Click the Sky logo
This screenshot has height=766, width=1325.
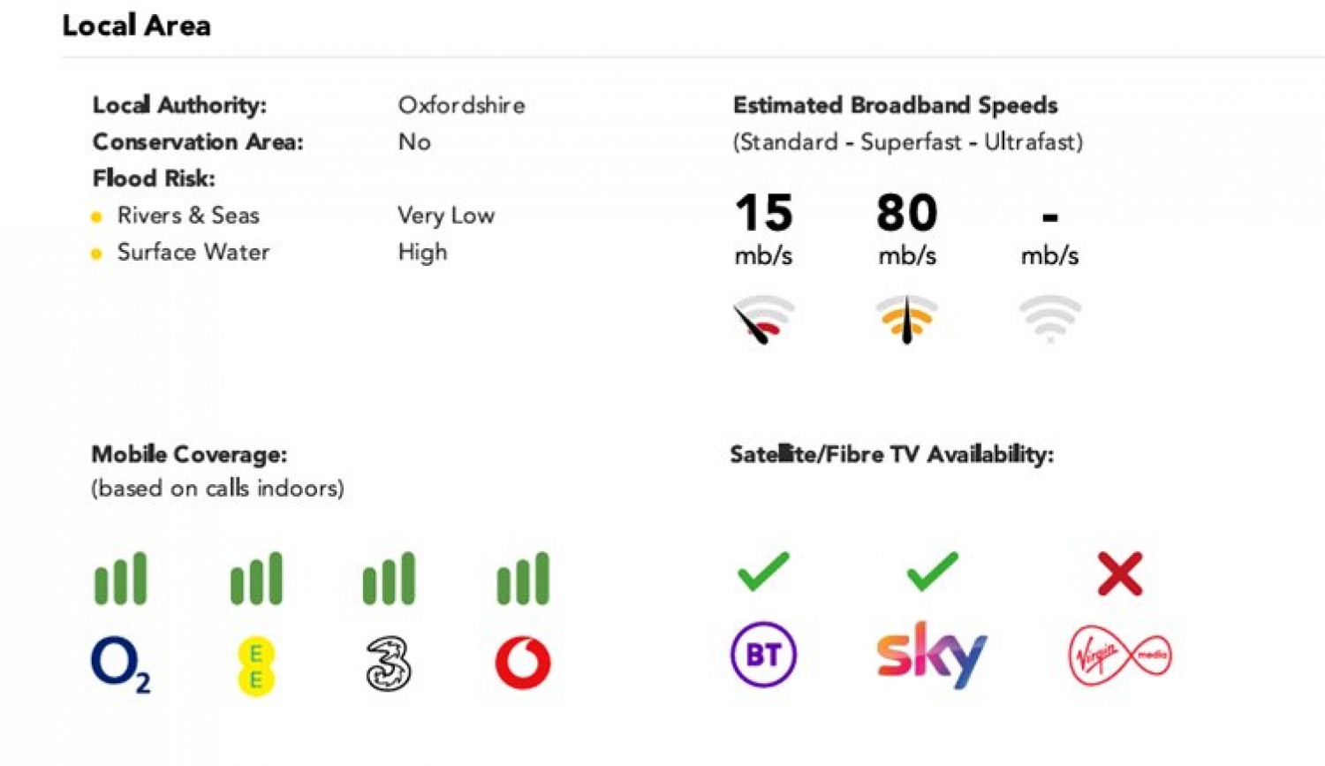click(932, 655)
